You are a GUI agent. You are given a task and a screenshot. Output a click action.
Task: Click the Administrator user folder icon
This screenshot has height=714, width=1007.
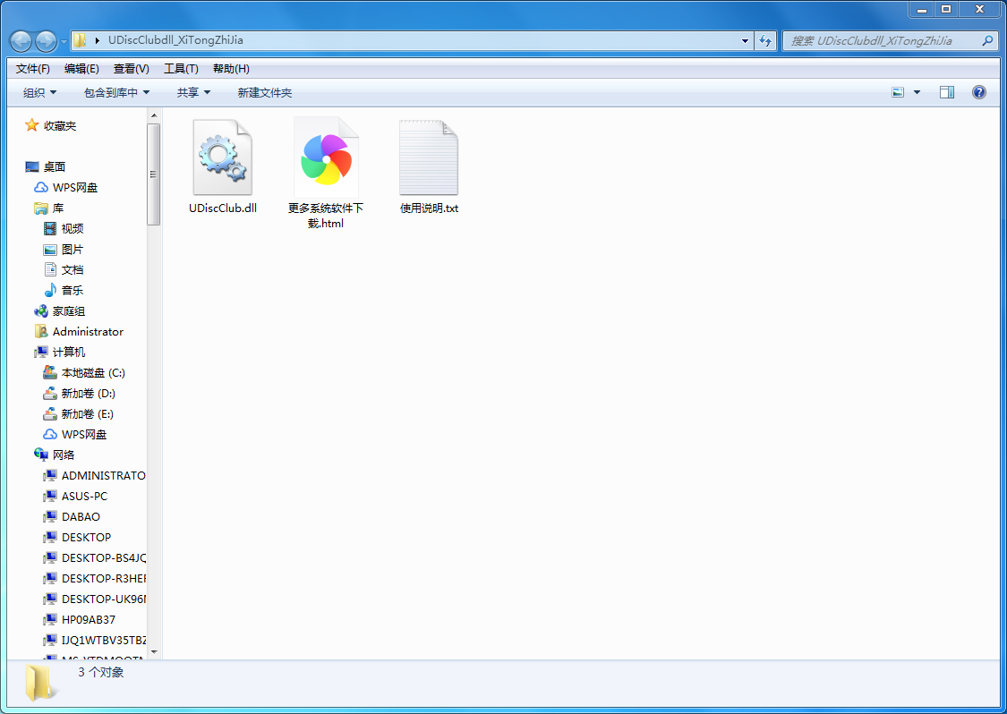(x=41, y=331)
